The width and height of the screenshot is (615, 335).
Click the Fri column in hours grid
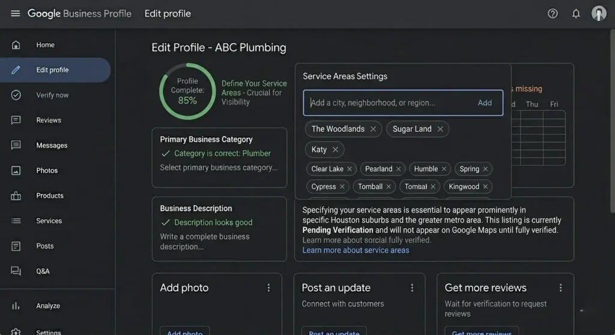point(554,104)
